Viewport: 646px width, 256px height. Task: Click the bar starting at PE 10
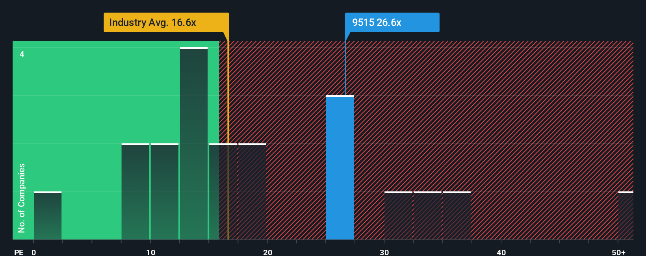click(165, 191)
